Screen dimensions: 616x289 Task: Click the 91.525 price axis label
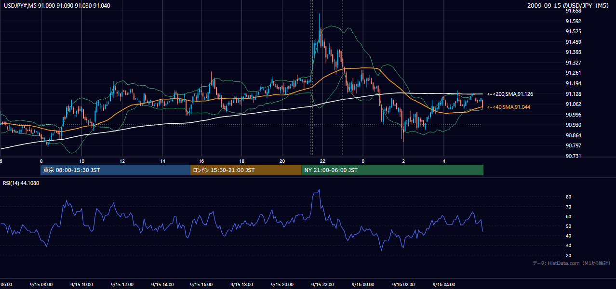(x=573, y=31)
